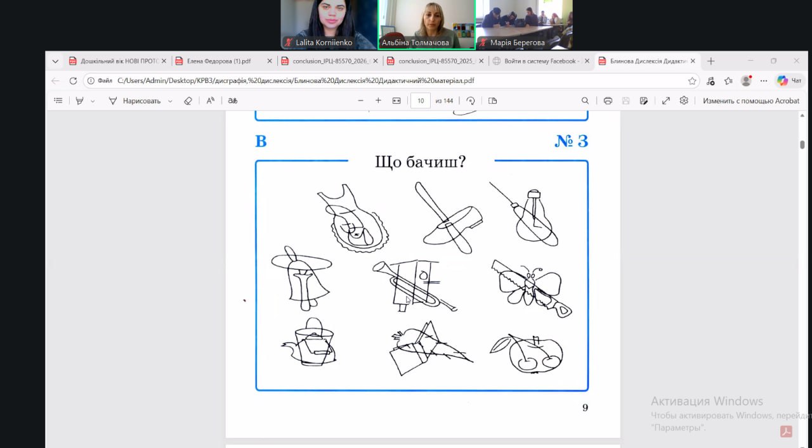Click the Print icon
The height and width of the screenshot is (448, 812).
pos(608,101)
